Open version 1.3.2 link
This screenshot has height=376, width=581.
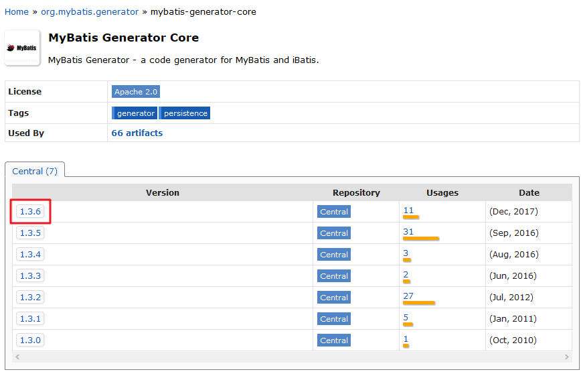(x=30, y=298)
